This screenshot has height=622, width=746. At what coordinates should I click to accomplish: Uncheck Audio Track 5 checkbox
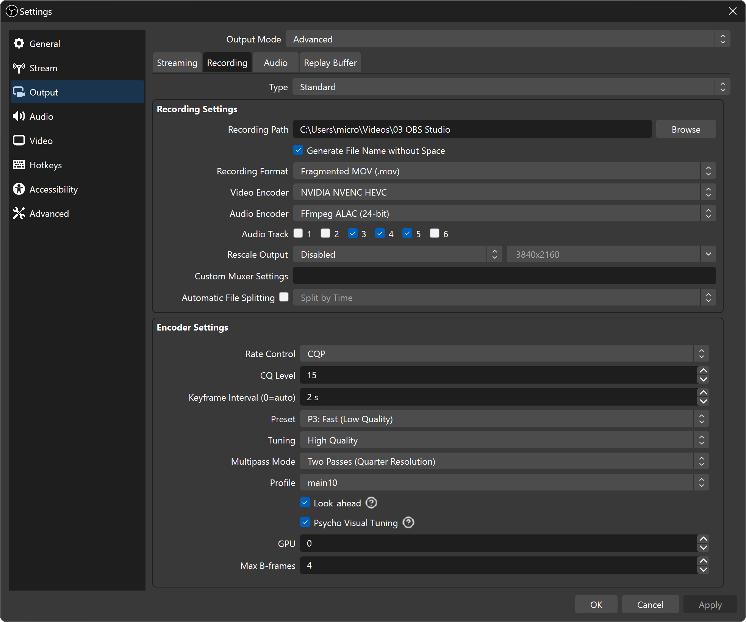point(407,233)
